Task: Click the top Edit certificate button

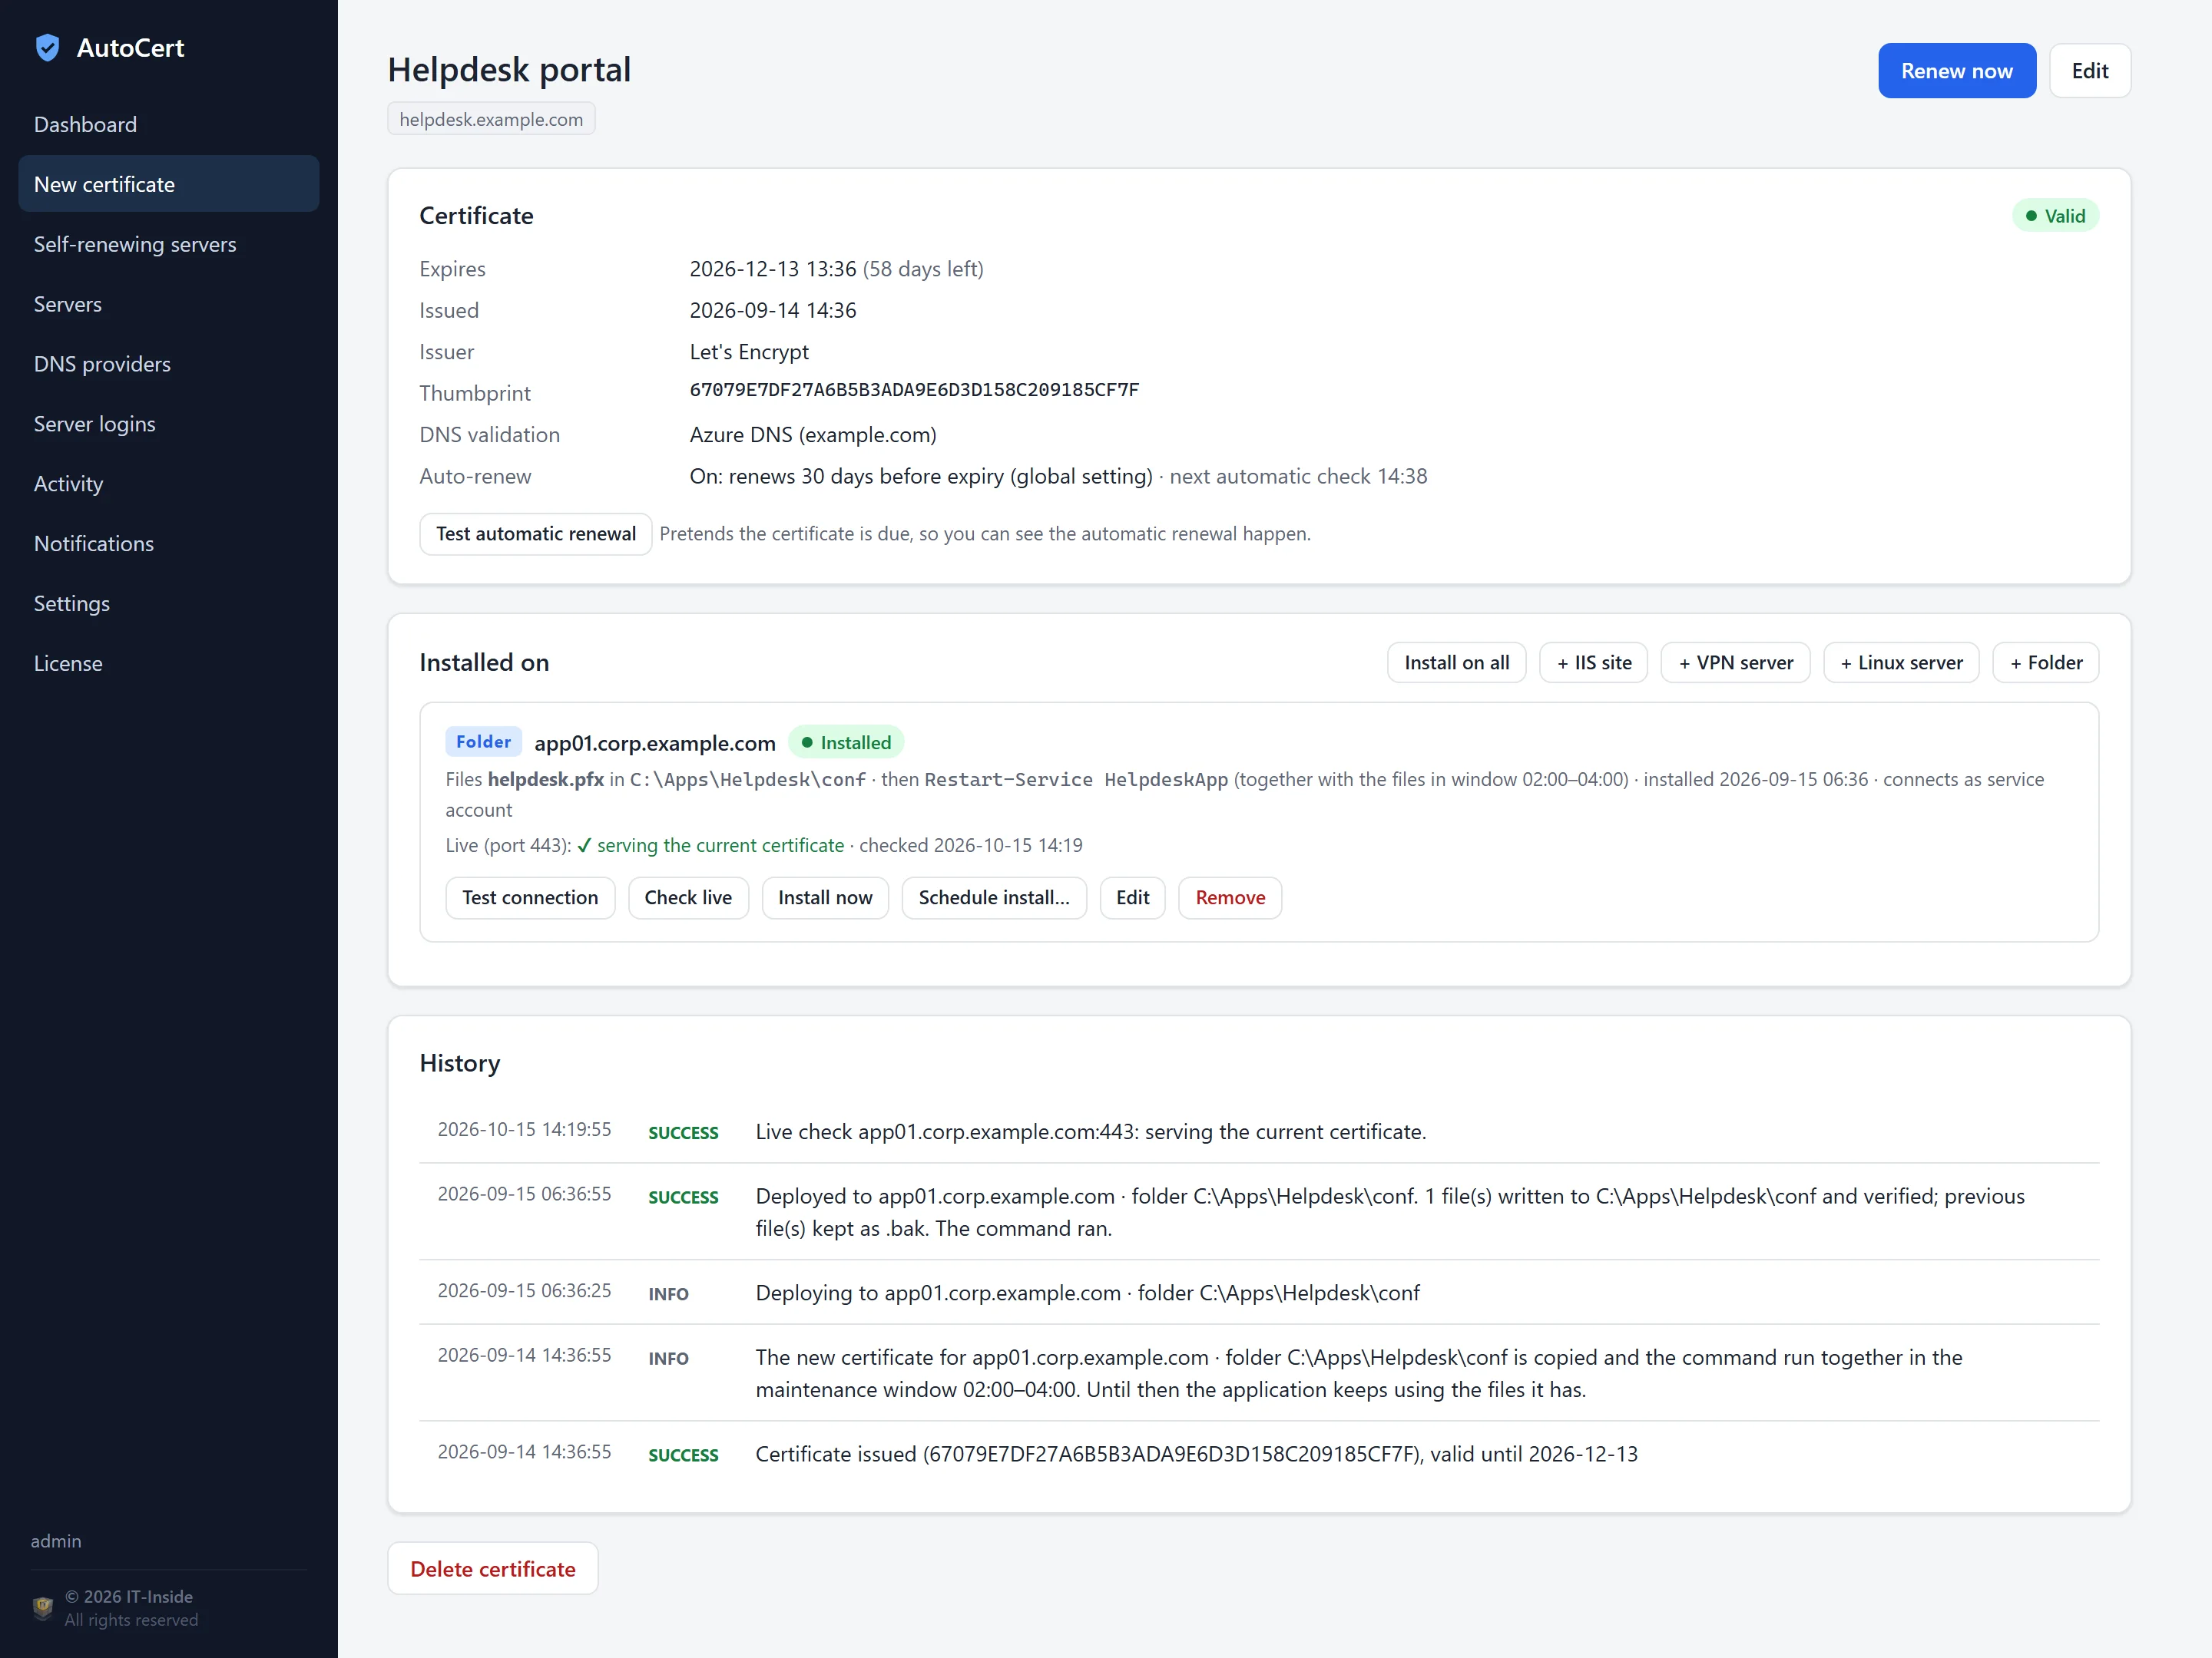Action: 2089,71
